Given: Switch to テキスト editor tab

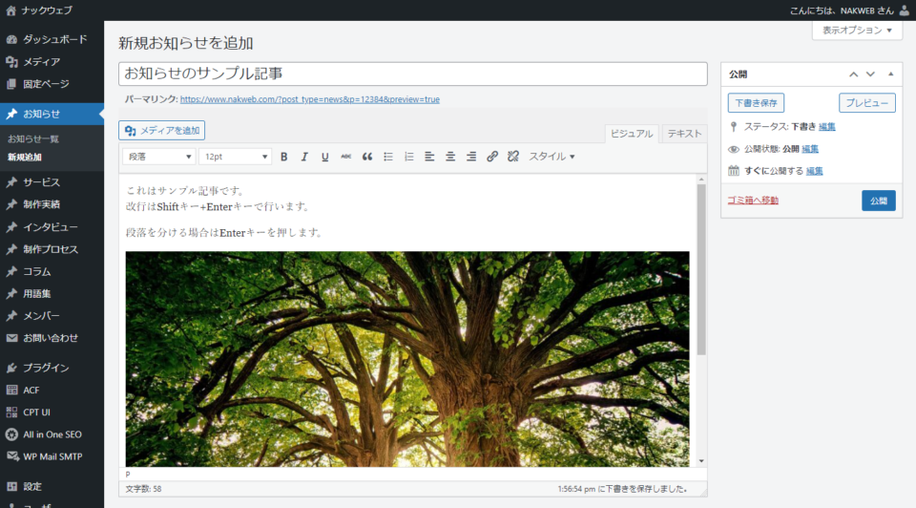Looking at the screenshot, I should [684, 134].
